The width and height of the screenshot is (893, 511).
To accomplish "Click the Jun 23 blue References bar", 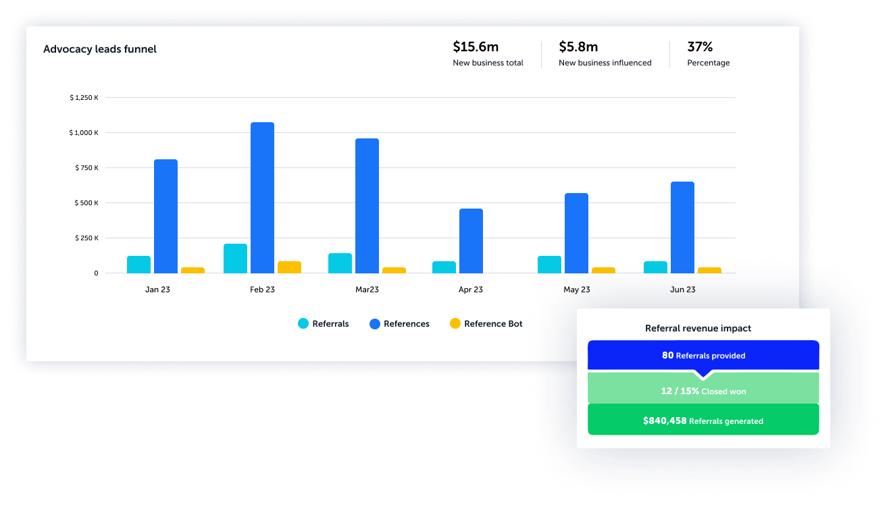I will click(682, 227).
